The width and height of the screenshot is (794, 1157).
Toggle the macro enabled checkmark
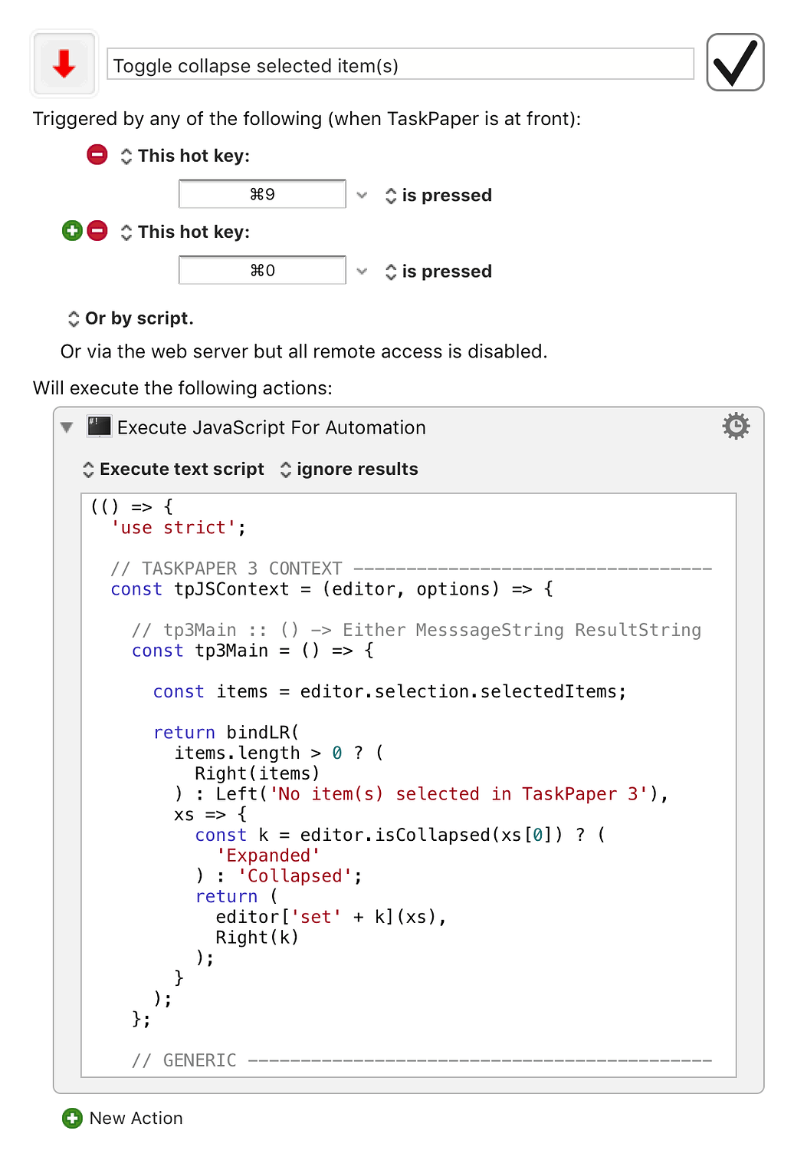(x=734, y=62)
